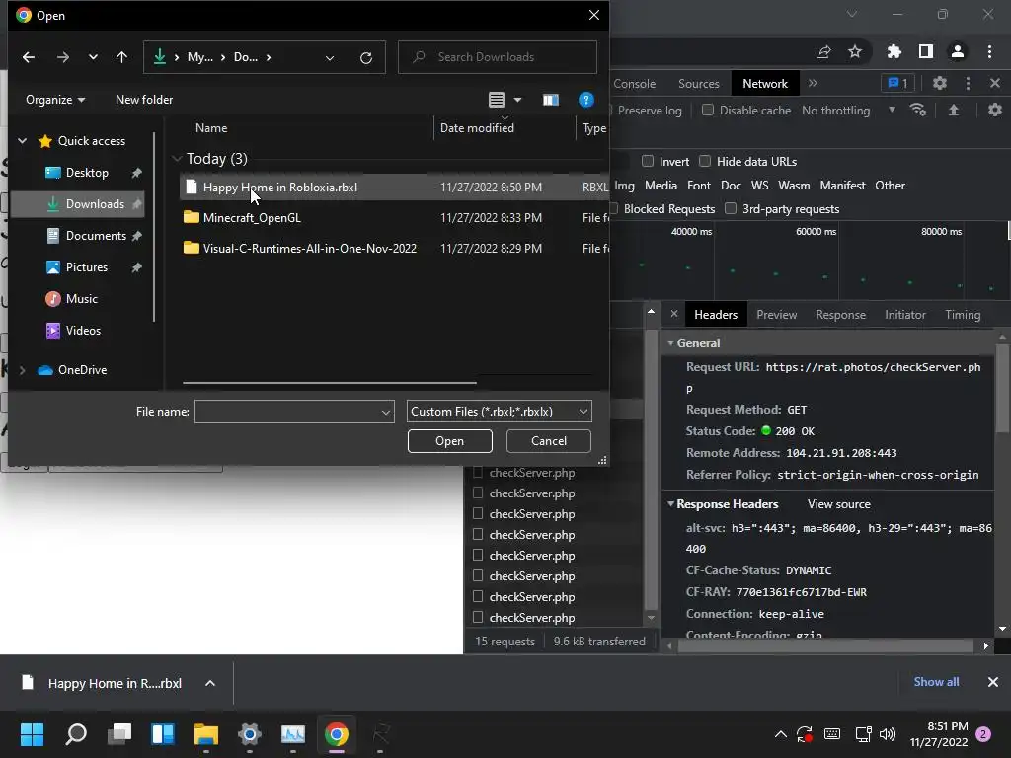
Task: Click the Cancel button
Action: point(549,441)
